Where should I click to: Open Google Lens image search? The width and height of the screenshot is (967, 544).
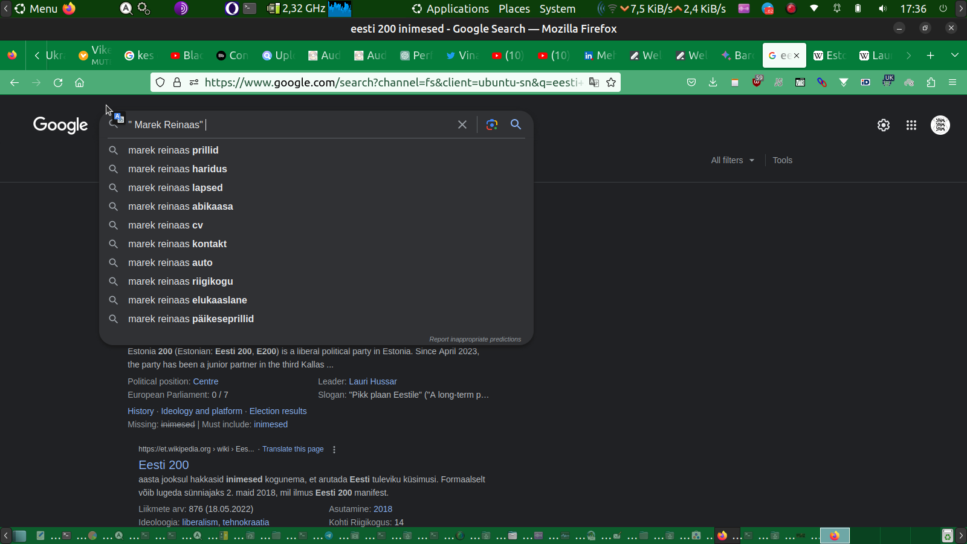[x=492, y=125]
